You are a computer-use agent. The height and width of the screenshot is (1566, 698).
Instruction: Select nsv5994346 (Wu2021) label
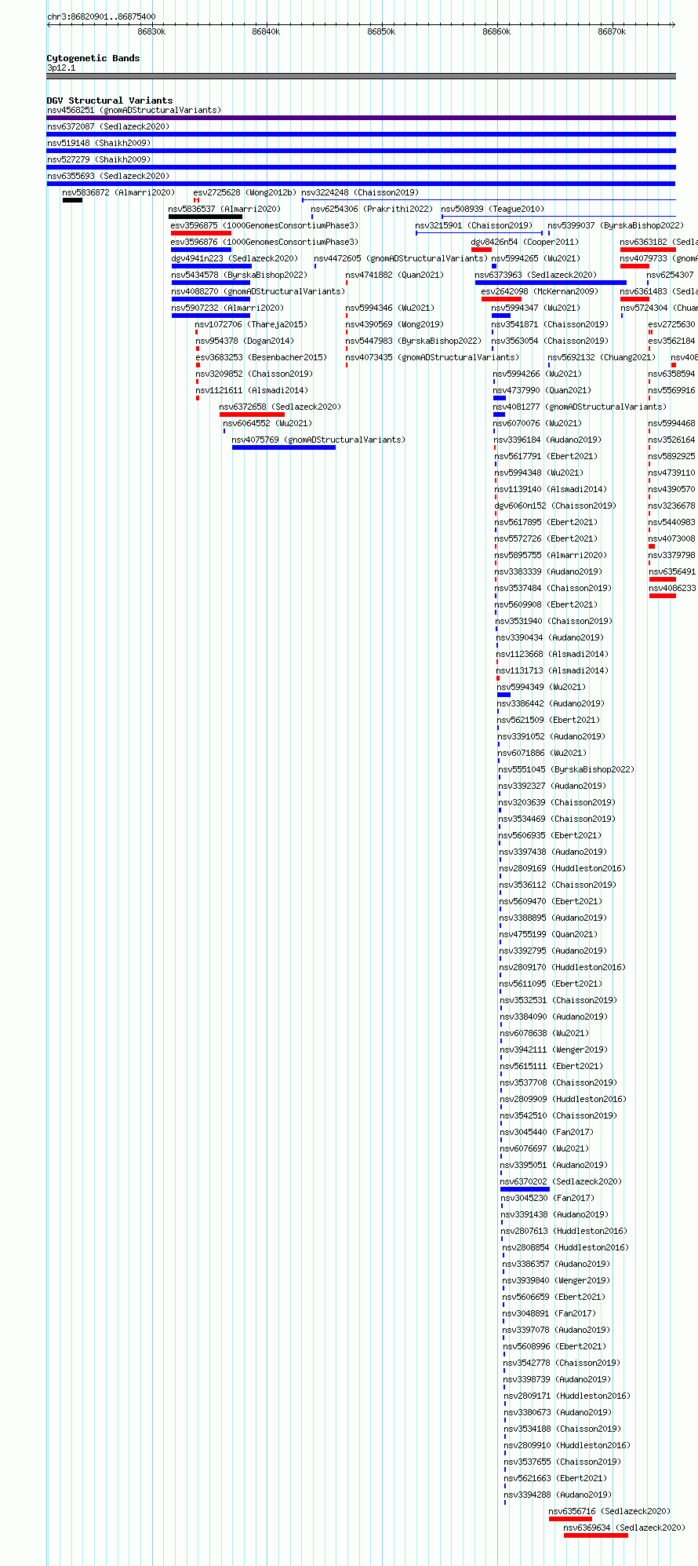point(390,308)
